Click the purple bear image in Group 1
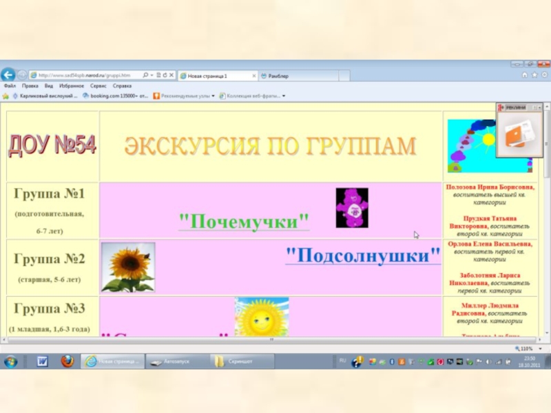Image resolution: width=551 pixels, height=413 pixels. [351, 208]
